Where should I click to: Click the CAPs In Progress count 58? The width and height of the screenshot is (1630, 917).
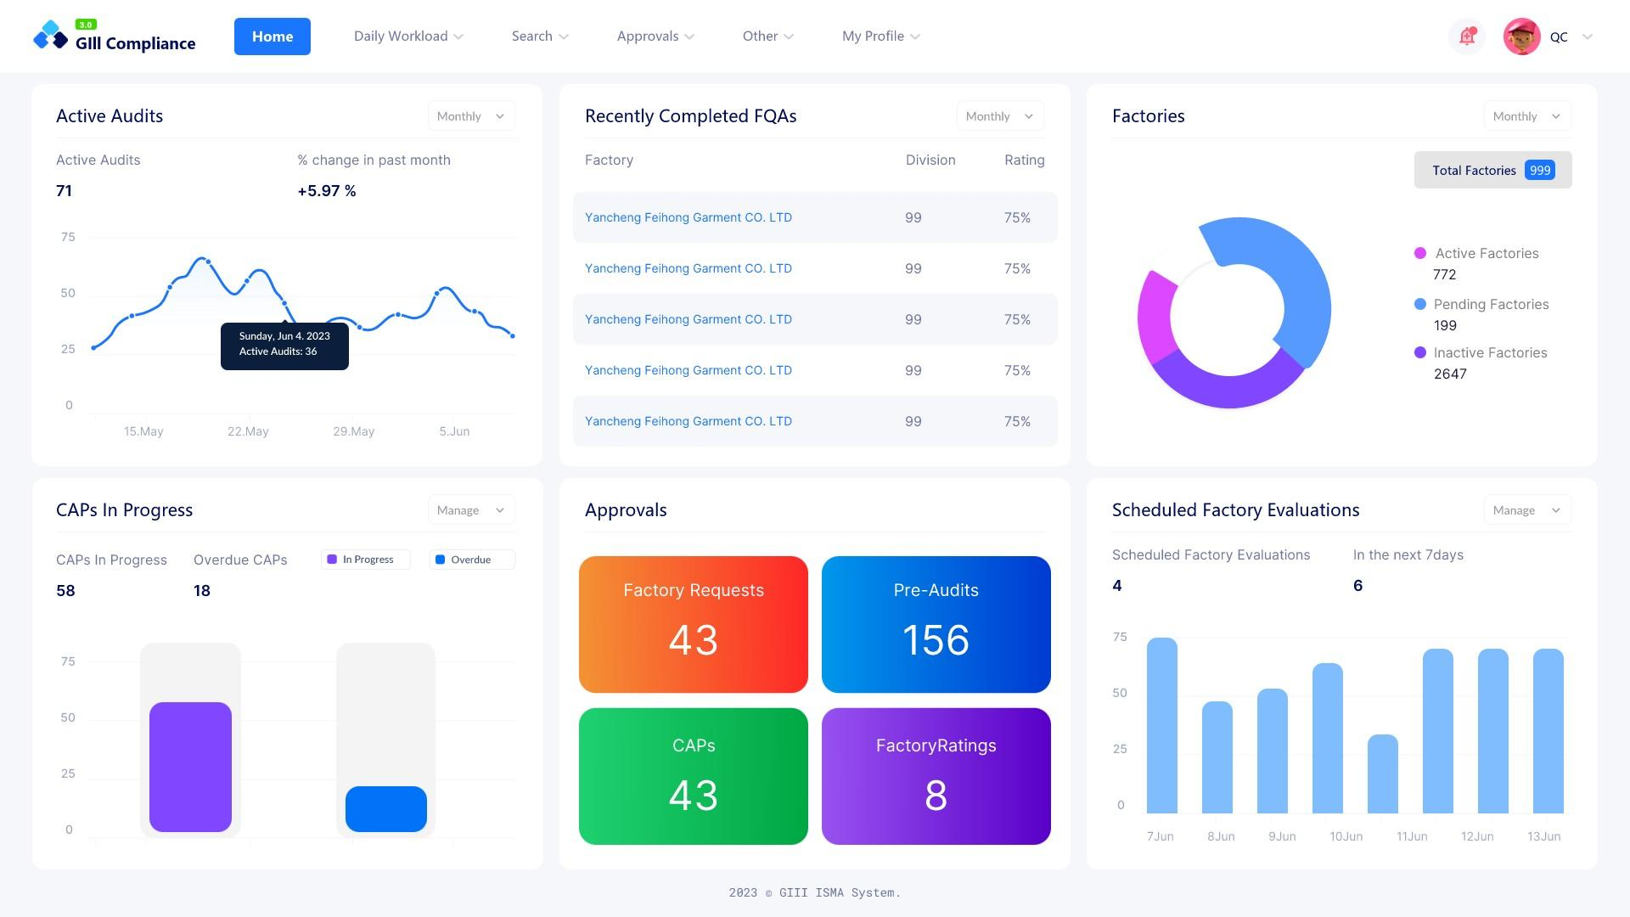tap(65, 591)
